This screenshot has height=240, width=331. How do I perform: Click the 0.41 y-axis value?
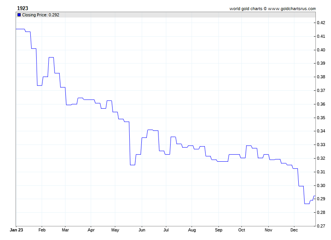[321, 36]
